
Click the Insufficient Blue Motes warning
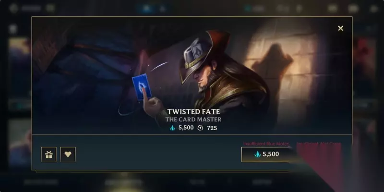(x=266, y=144)
